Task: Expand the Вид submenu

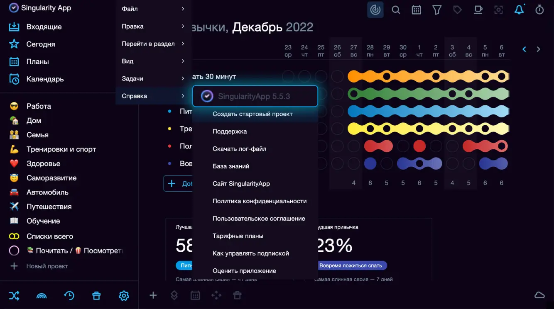Action: pyautogui.click(x=153, y=61)
